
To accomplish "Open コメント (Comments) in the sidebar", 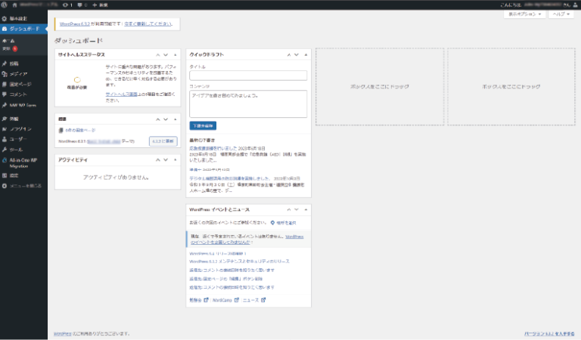I will pyautogui.click(x=19, y=94).
